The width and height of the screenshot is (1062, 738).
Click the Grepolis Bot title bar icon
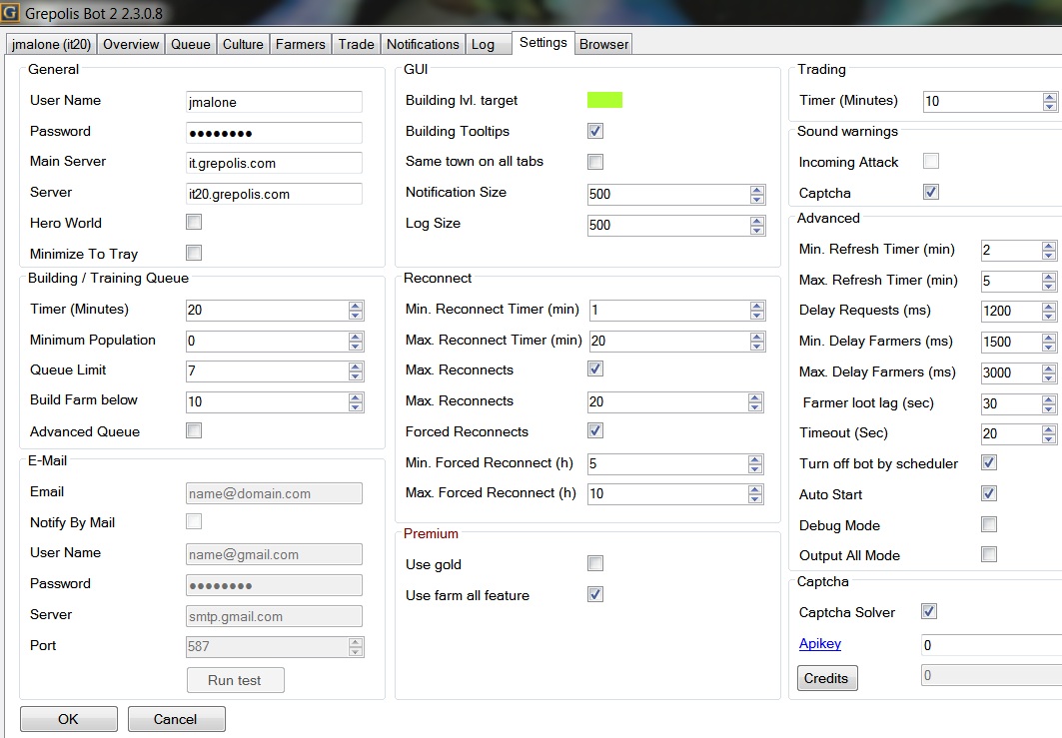coord(9,12)
